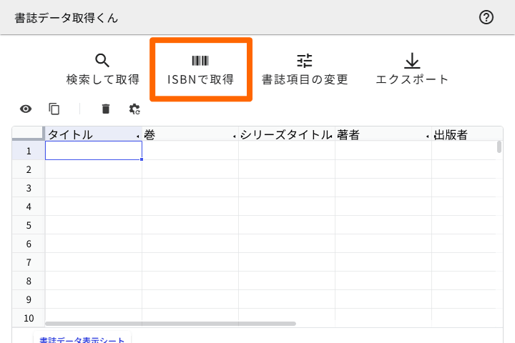
Task: Click the gear reset settings icon
Action: point(134,109)
